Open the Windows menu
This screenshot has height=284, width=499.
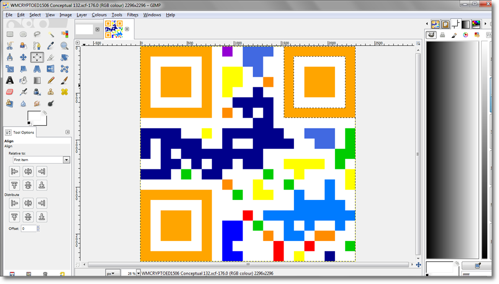tap(152, 15)
